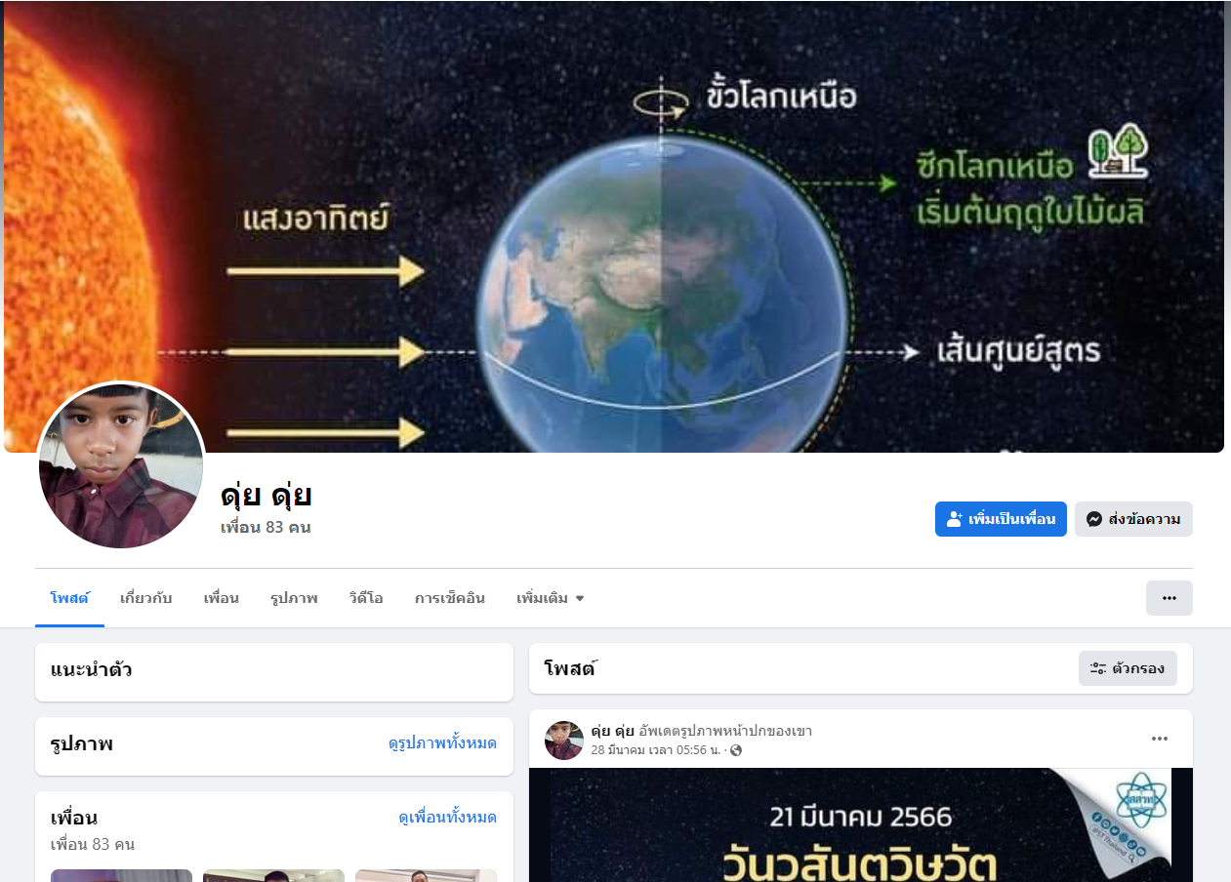Open the cover photo image

tap(614, 226)
